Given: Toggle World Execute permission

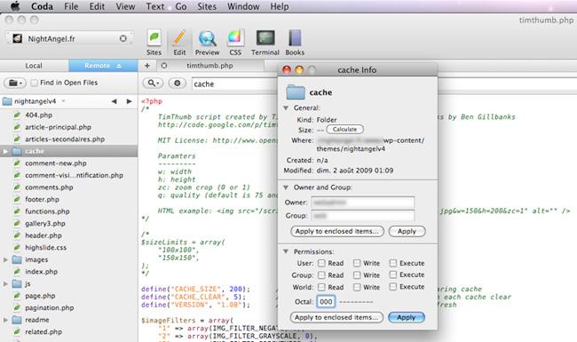Looking at the screenshot, I should coord(393,286).
